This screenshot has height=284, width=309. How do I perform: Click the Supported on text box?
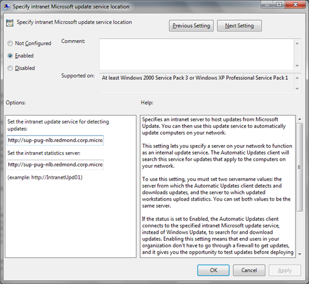197,83
